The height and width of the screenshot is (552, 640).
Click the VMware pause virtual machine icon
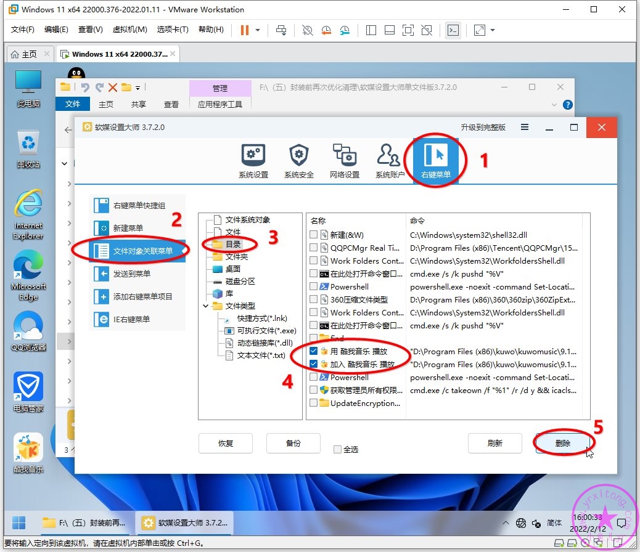pos(245,30)
